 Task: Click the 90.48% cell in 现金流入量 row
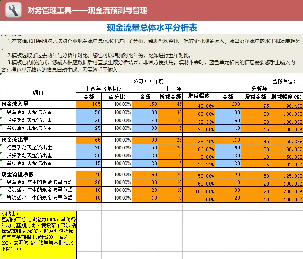(x=287, y=104)
